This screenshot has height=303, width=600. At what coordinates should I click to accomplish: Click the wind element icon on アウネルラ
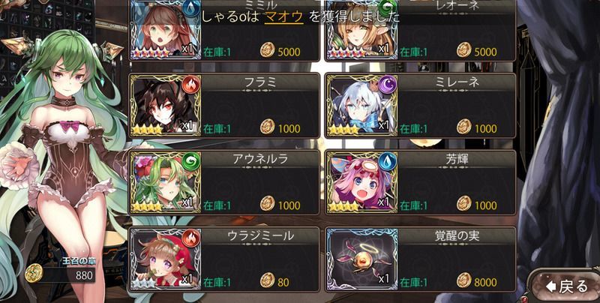tap(190, 161)
